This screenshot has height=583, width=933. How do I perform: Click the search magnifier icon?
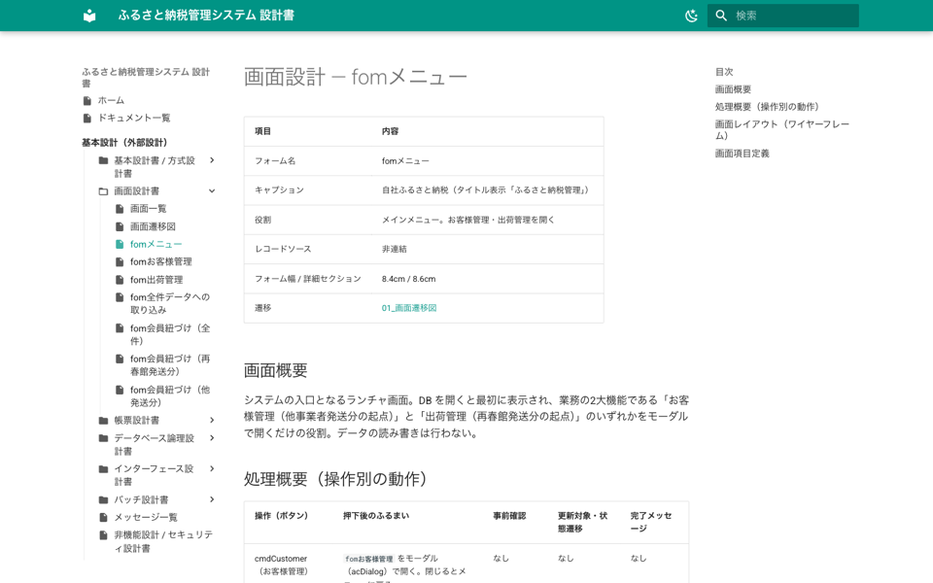pyautogui.click(x=721, y=16)
